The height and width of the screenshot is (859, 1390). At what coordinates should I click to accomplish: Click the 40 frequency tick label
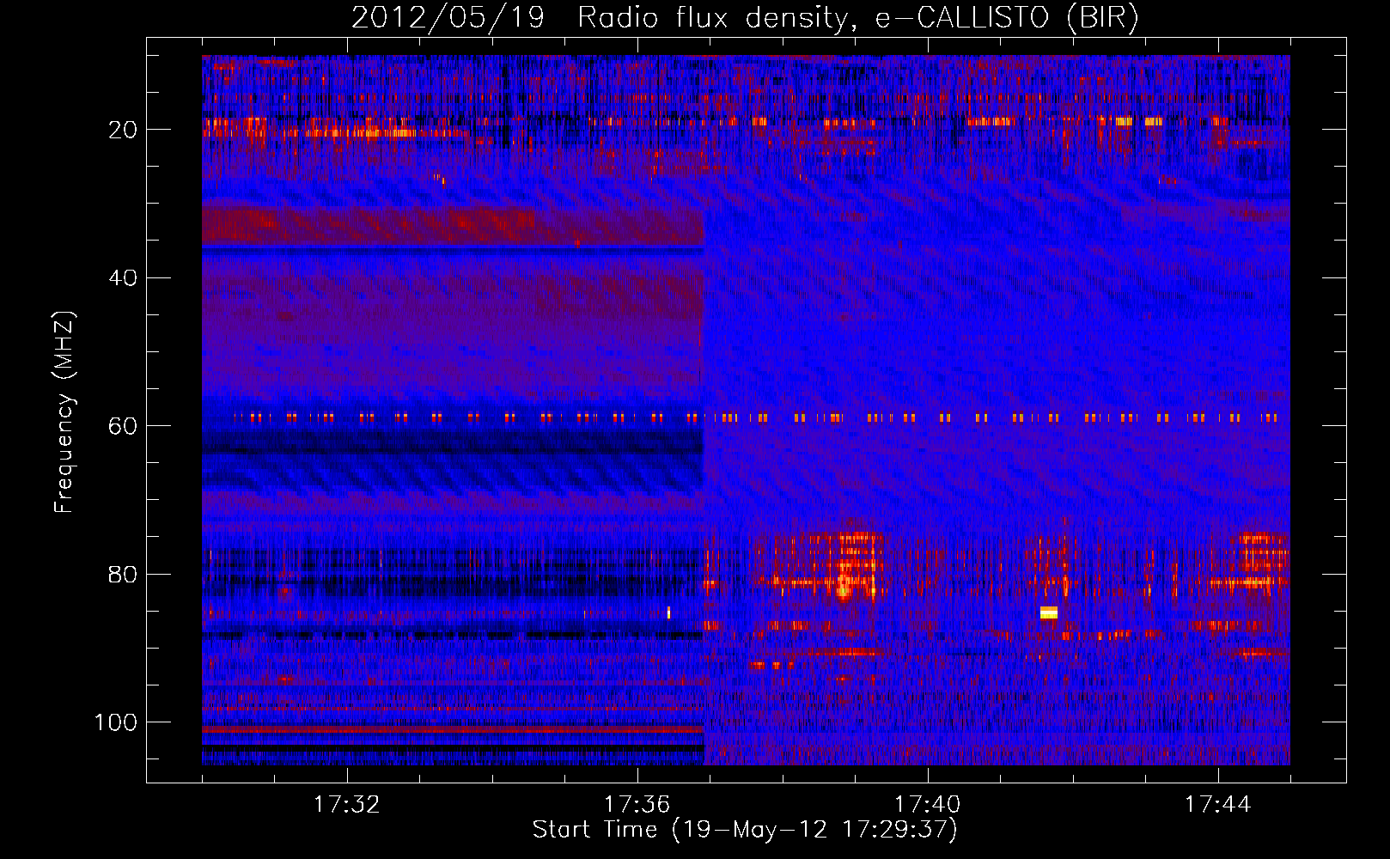coord(123,278)
